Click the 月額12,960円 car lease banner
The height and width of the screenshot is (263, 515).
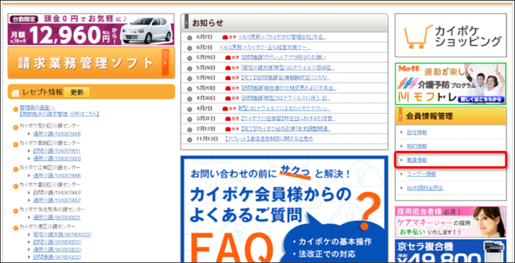(91, 29)
